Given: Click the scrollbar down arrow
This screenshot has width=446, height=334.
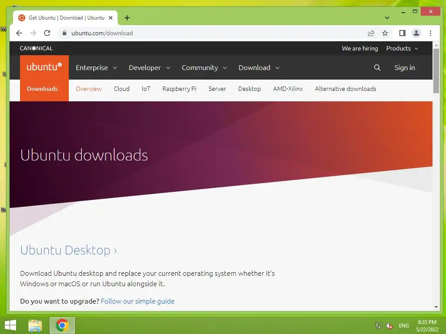Looking at the screenshot, I should [436, 307].
